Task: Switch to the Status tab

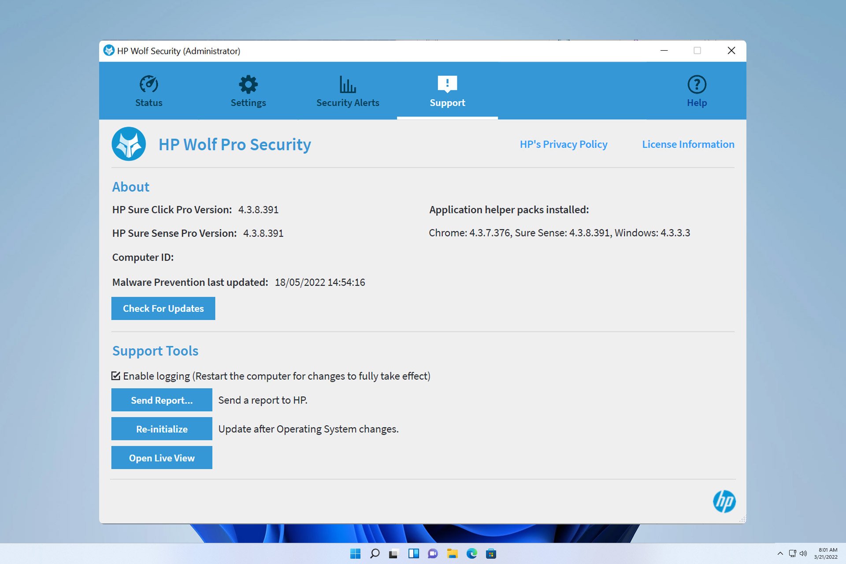Action: pyautogui.click(x=148, y=91)
